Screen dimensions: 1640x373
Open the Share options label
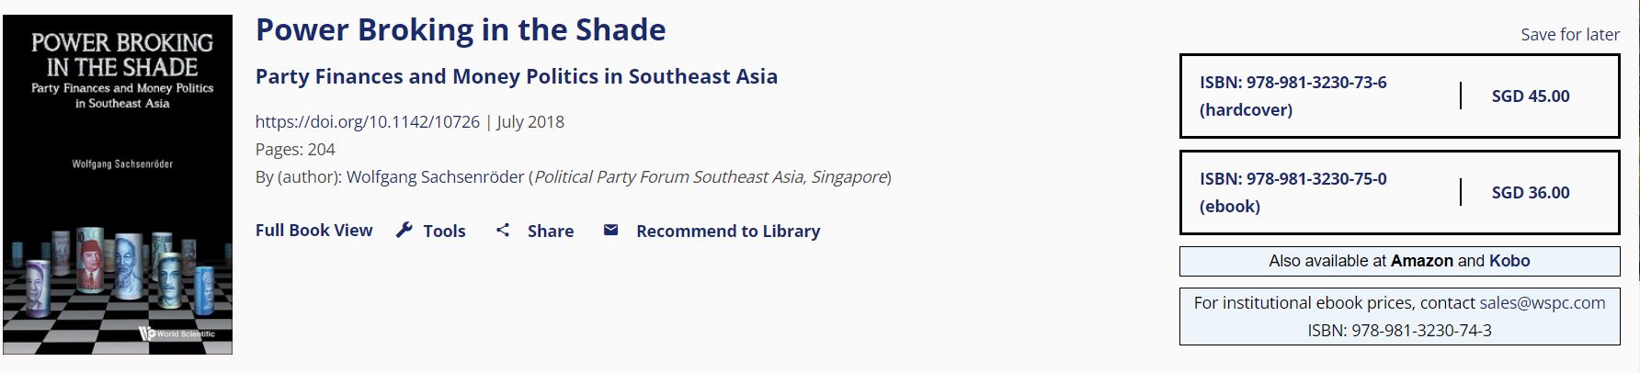coord(550,232)
